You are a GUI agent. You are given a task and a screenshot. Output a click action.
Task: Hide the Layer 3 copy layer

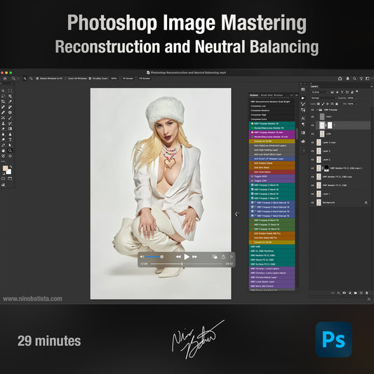(312, 142)
